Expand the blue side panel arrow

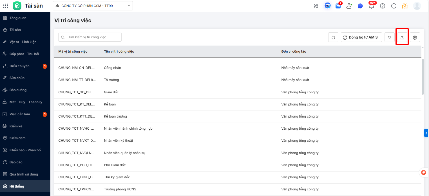426,133
